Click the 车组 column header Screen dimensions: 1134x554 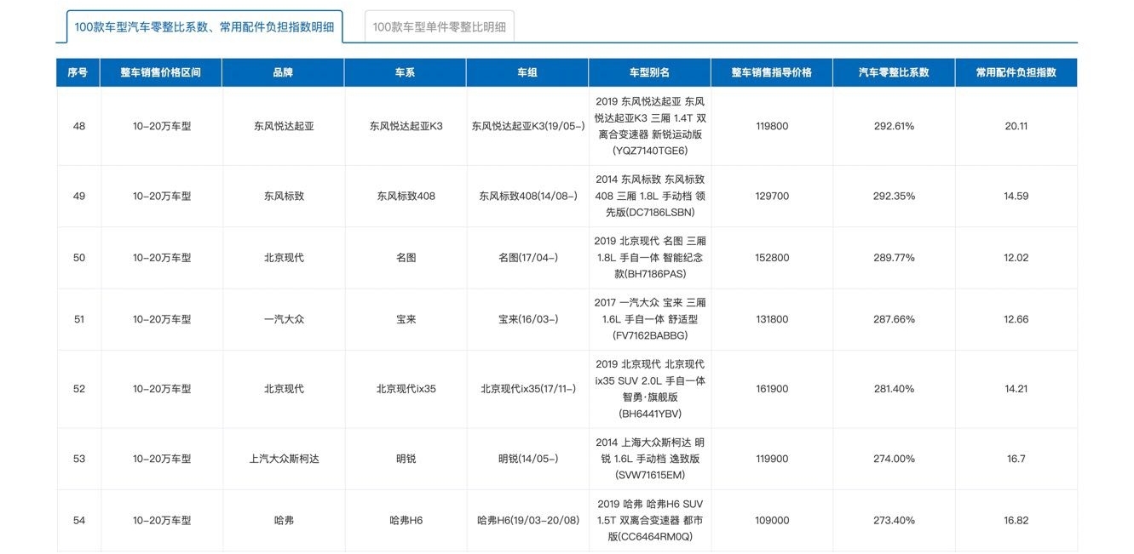click(x=528, y=72)
